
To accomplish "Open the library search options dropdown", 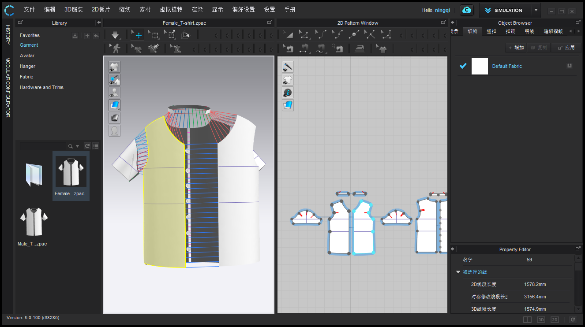I will tap(78, 146).
